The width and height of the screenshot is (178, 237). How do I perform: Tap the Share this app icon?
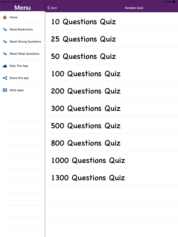click(5, 78)
